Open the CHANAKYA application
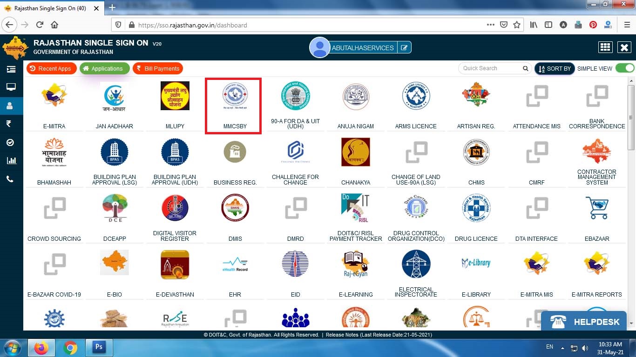 tap(356, 152)
